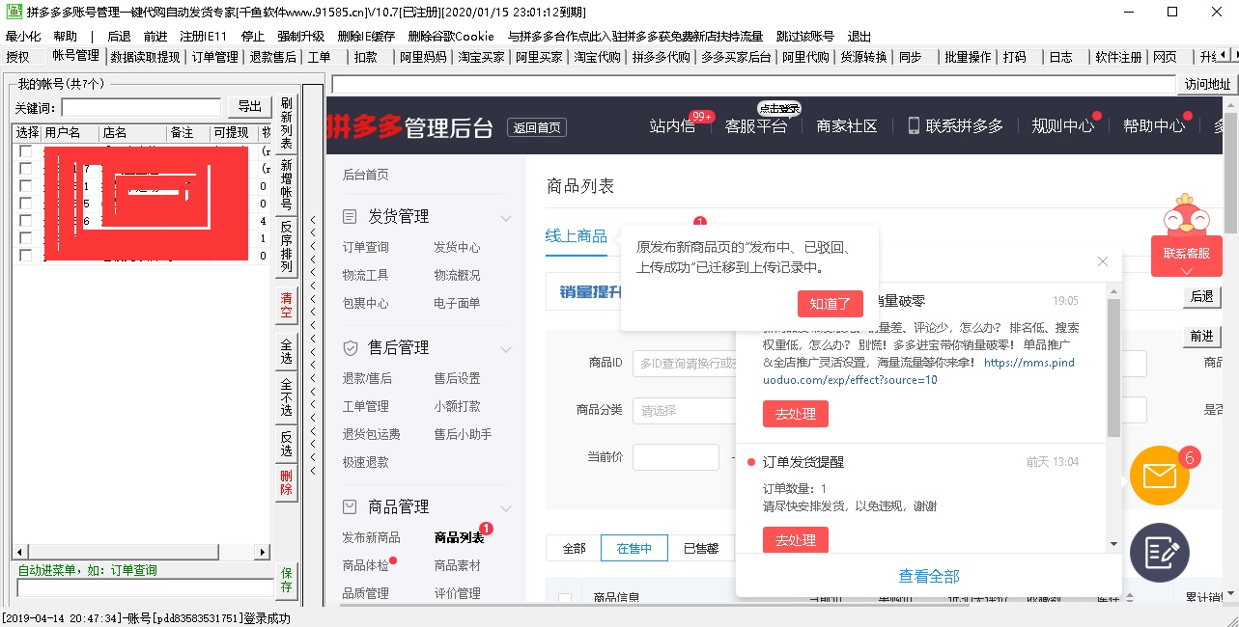This screenshot has width=1239, height=627.
Task: Click the 前进 button beside the page
Action: click(1201, 336)
